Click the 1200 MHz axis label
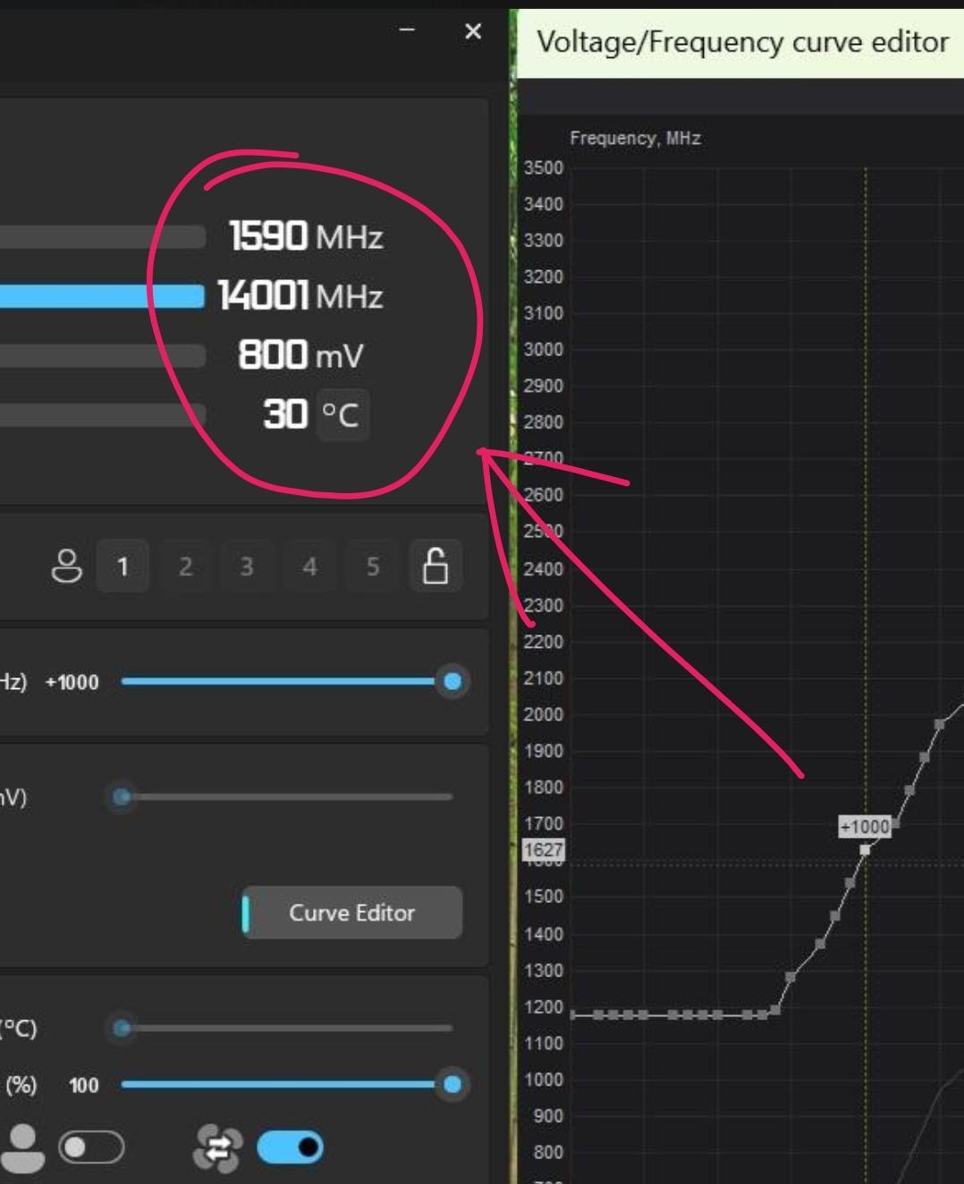 (x=543, y=1007)
